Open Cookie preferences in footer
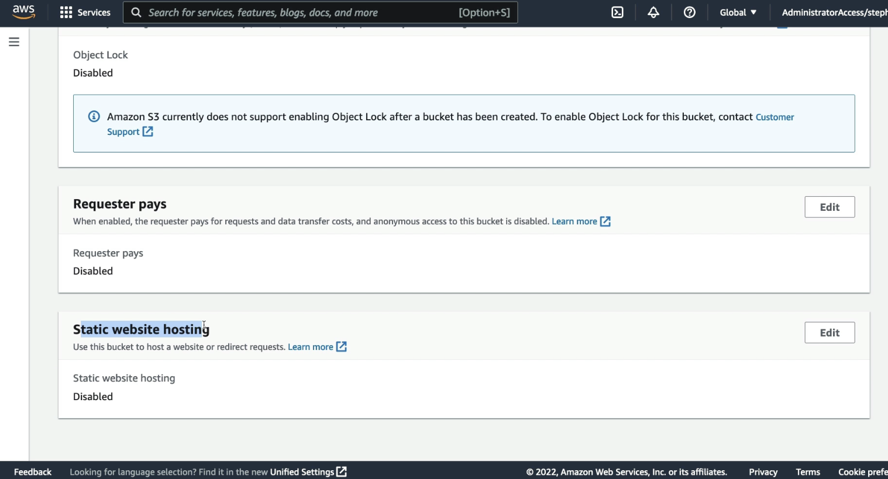 (x=863, y=472)
